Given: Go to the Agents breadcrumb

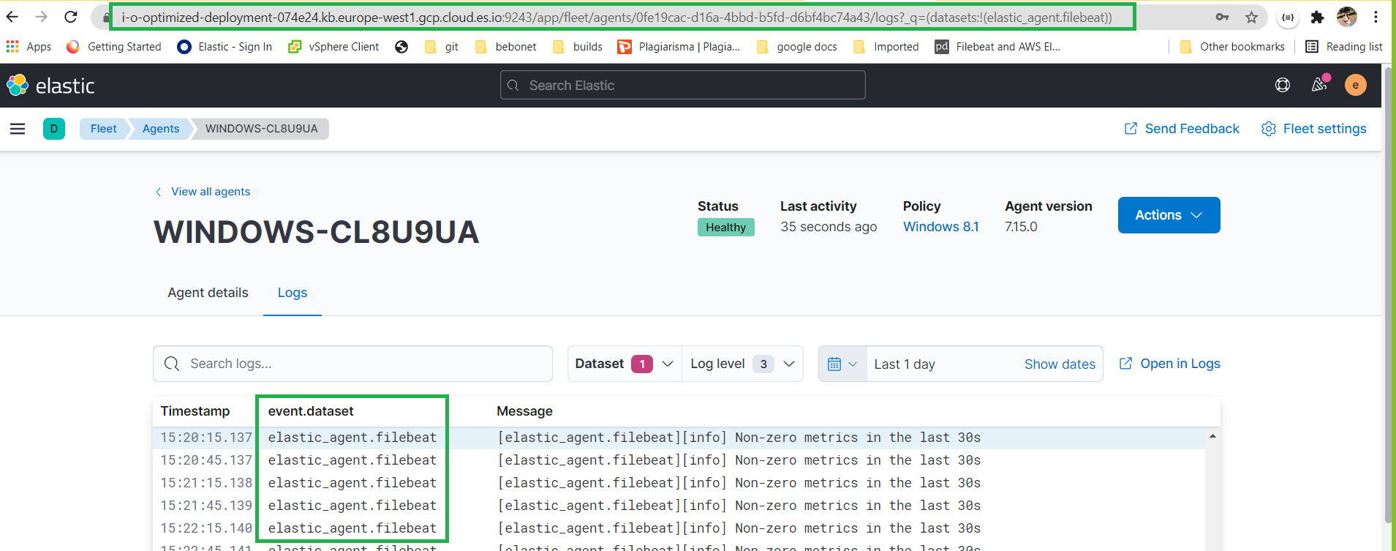Looking at the screenshot, I should tap(161, 129).
